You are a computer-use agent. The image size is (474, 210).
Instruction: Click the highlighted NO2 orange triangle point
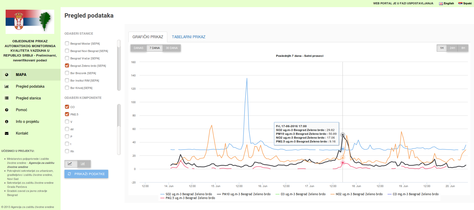point(343,157)
